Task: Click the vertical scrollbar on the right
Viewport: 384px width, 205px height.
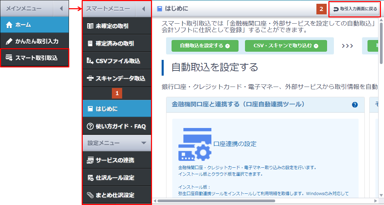Action: click(380, 41)
